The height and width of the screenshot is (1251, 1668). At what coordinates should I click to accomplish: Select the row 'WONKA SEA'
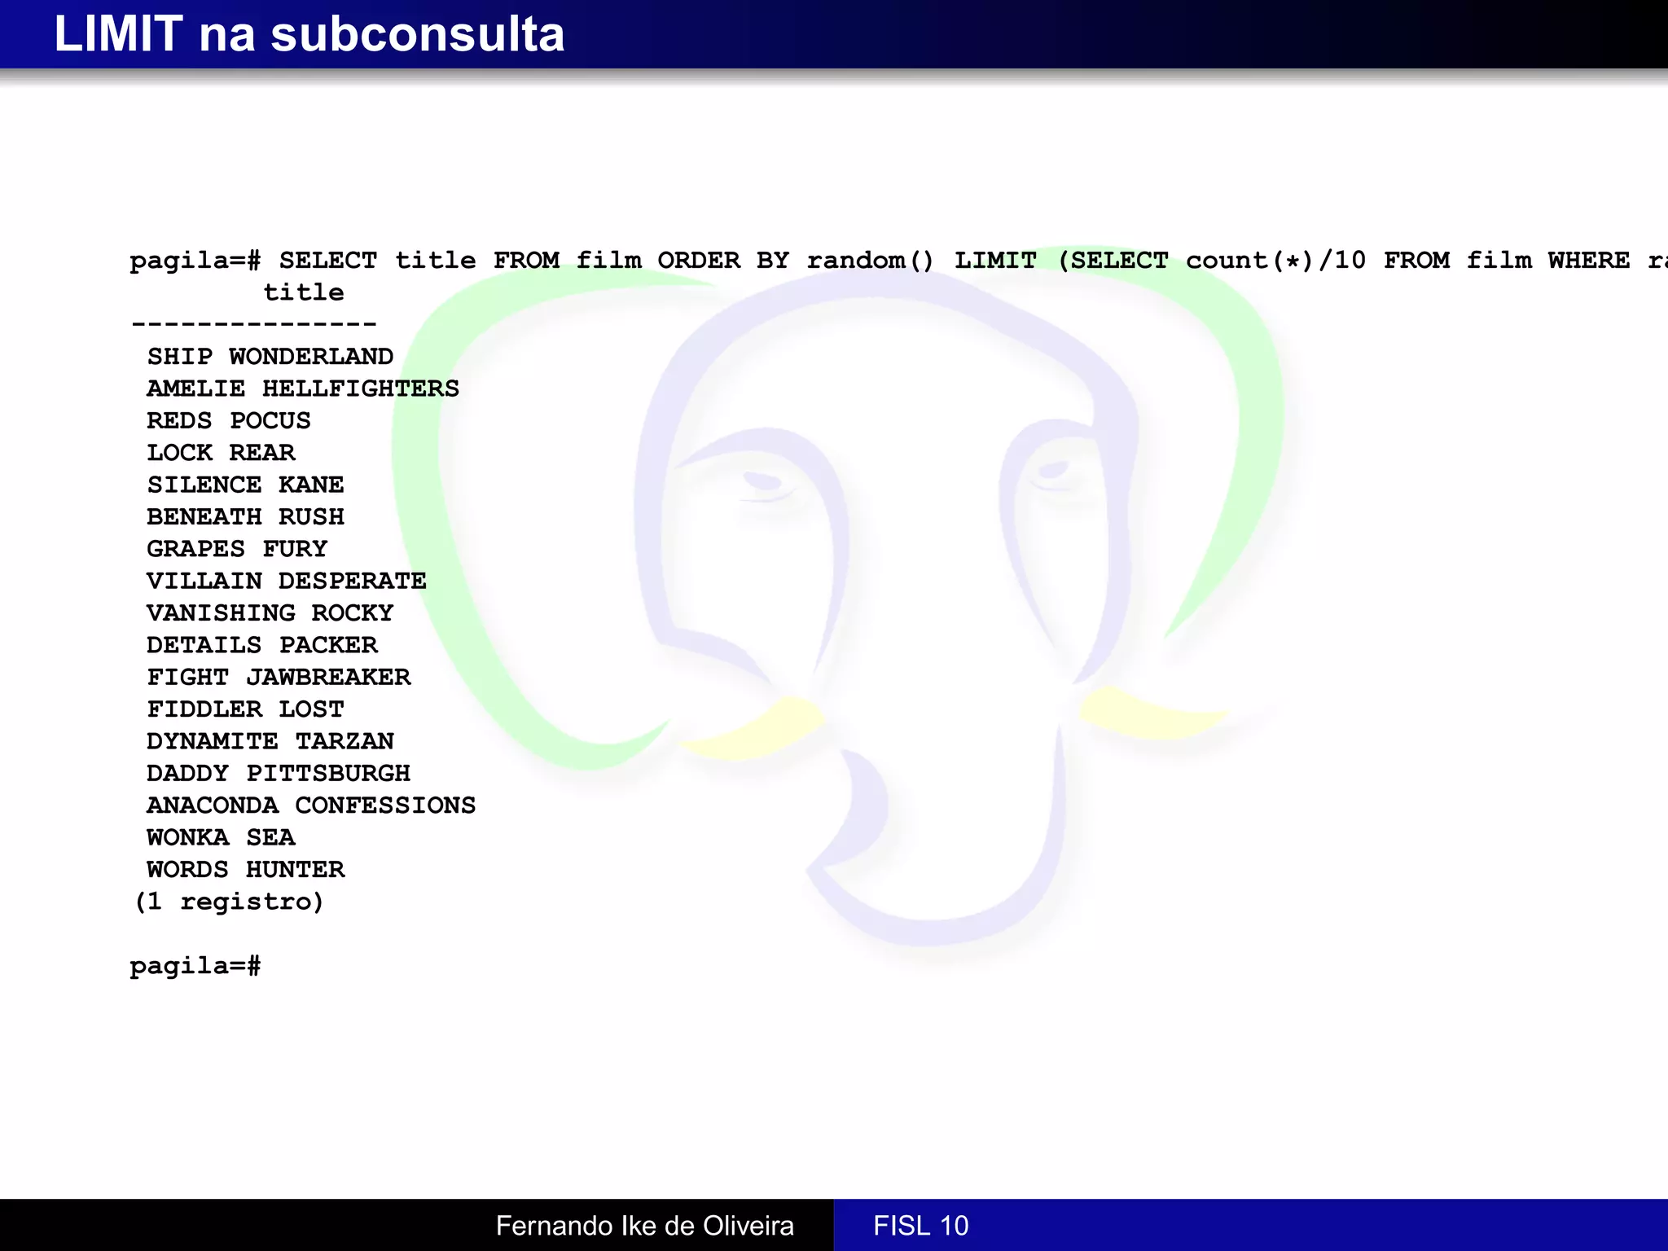[221, 837]
